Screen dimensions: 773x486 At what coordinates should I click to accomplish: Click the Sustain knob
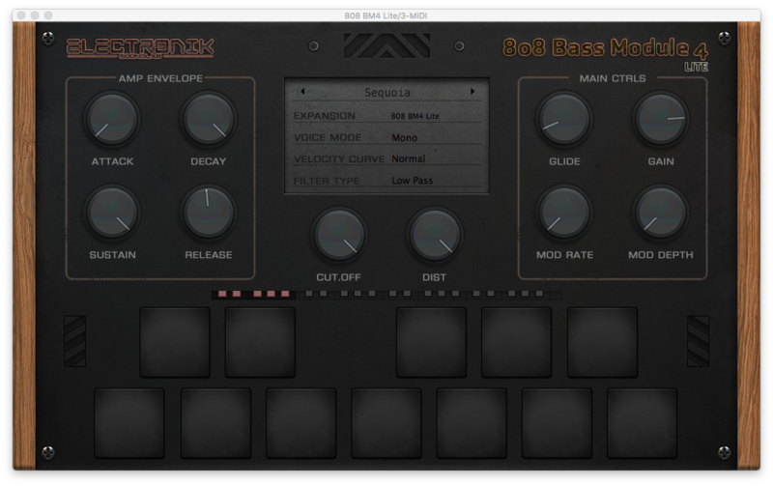tap(112, 213)
